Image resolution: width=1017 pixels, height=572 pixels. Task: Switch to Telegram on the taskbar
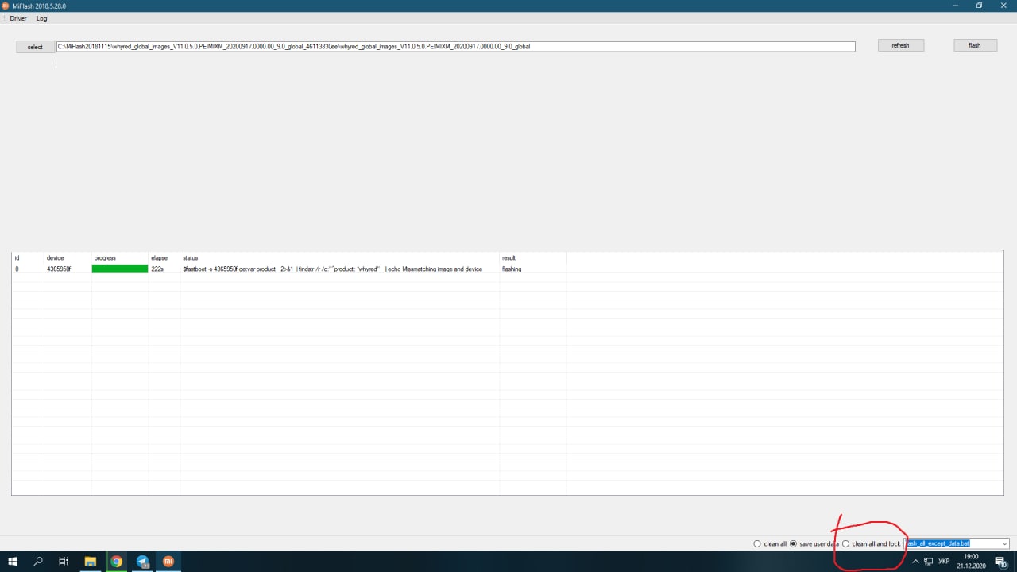tap(142, 561)
